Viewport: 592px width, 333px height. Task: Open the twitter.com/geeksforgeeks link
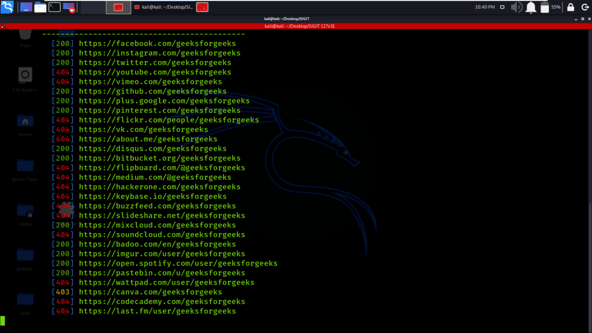coord(155,63)
